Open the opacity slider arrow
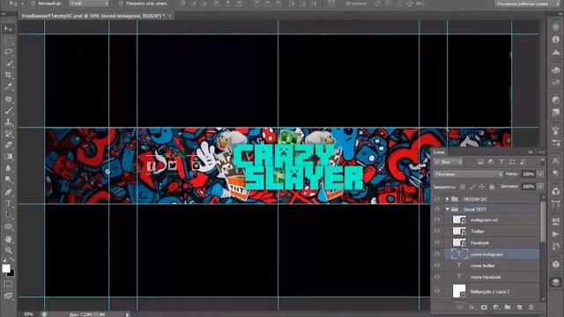 pyautogui.click(x=540, y=174)
